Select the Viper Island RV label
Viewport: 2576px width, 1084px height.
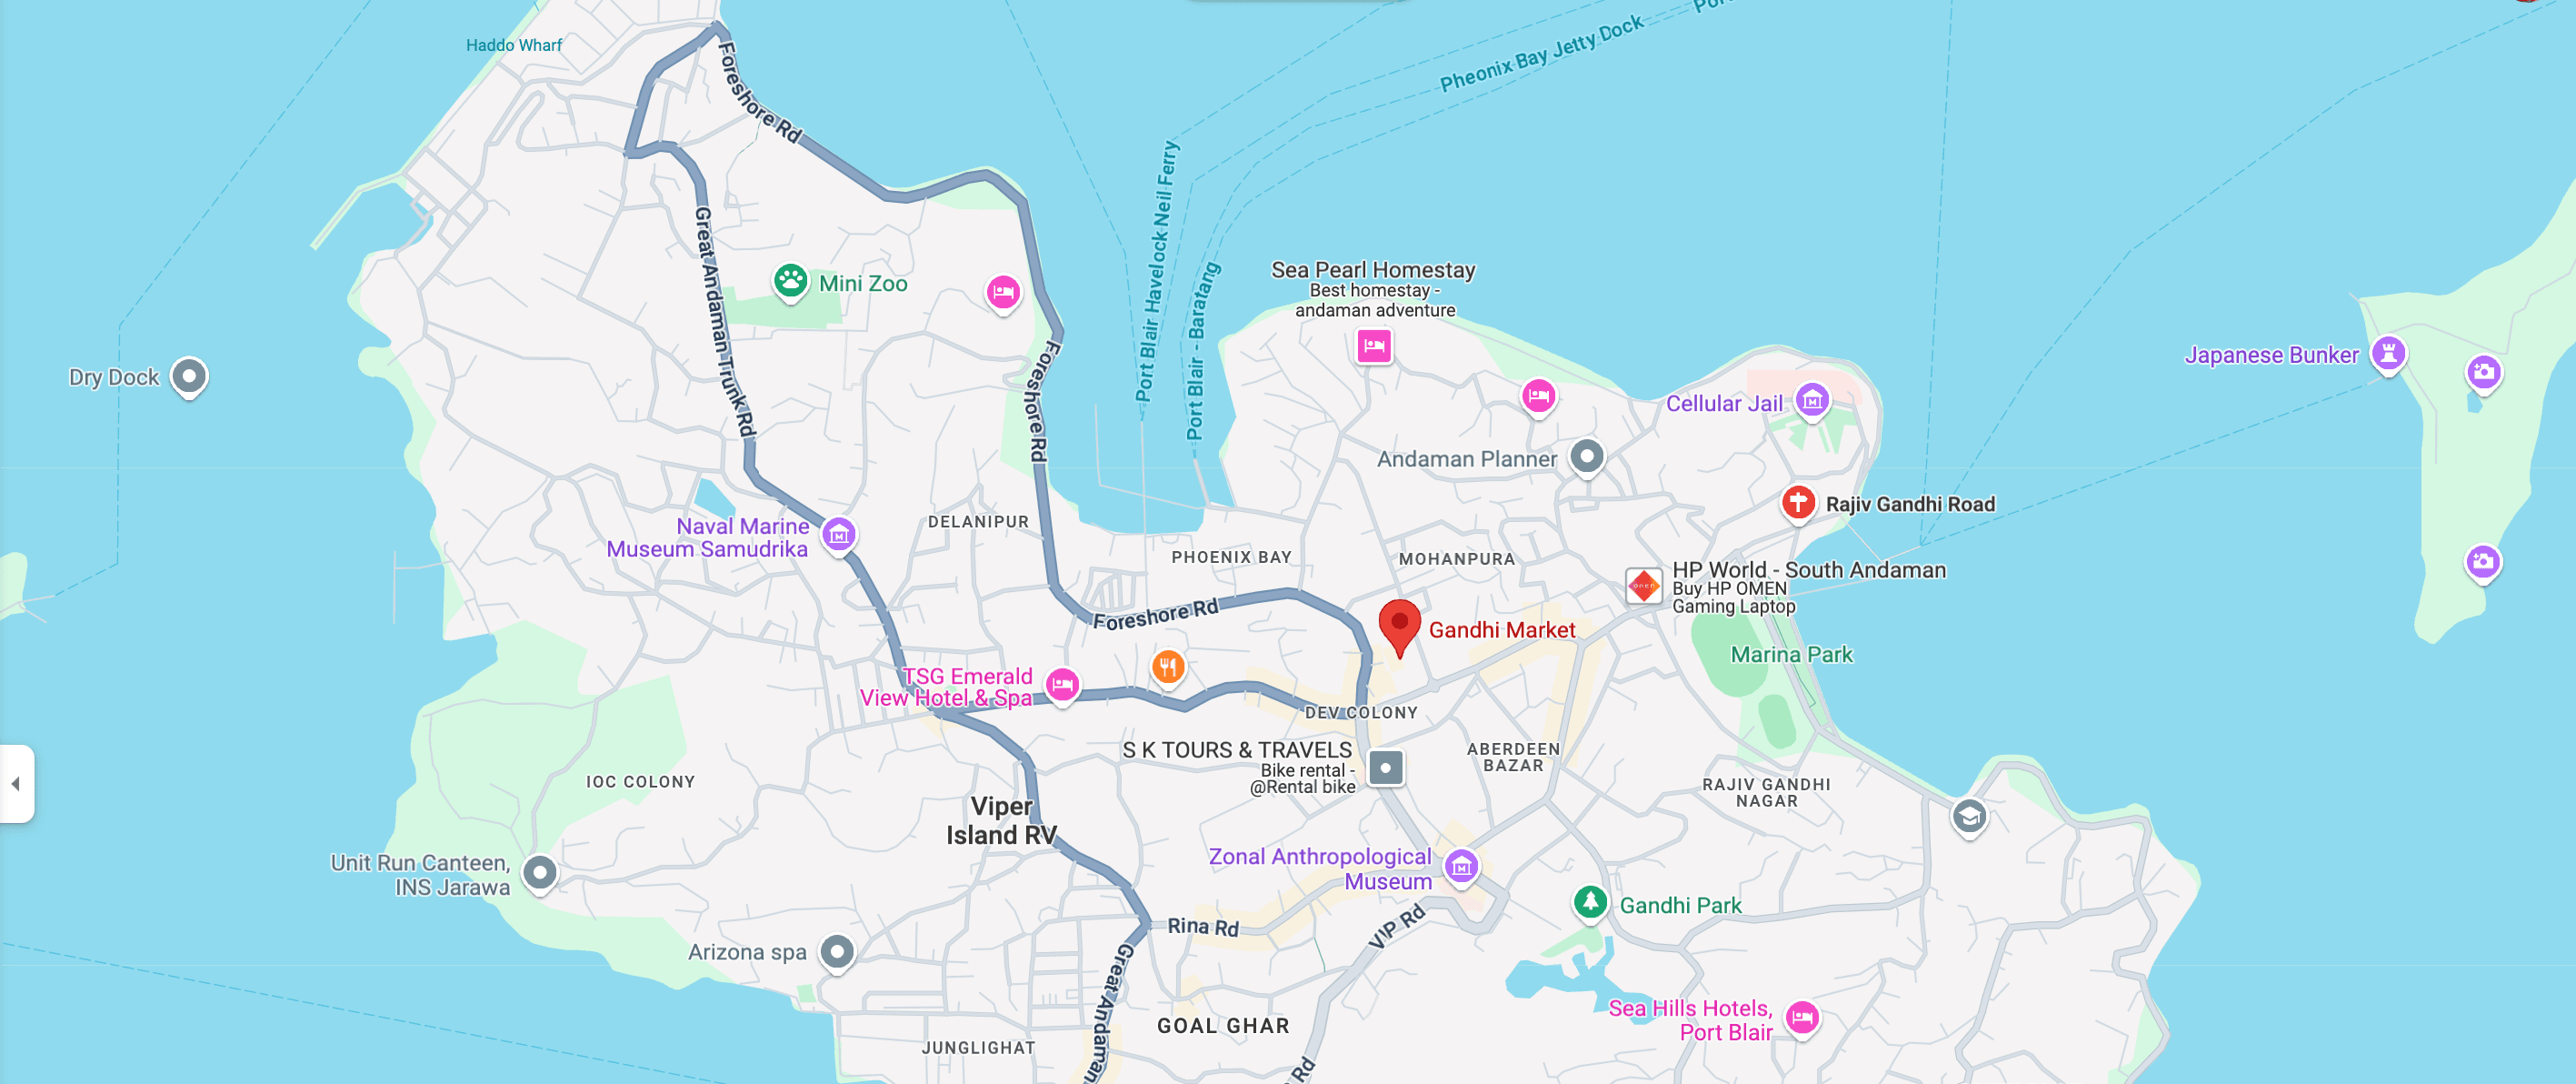[1001, 821]
